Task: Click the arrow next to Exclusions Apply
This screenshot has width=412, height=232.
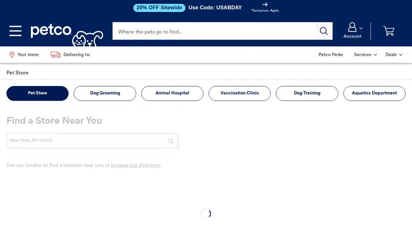Action: click(x=265, y=5)
